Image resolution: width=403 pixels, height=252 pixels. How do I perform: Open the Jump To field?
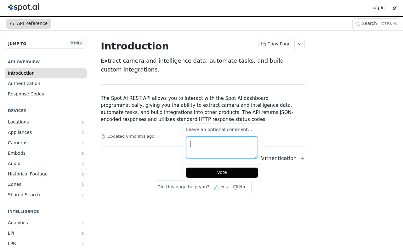point(46,44)
